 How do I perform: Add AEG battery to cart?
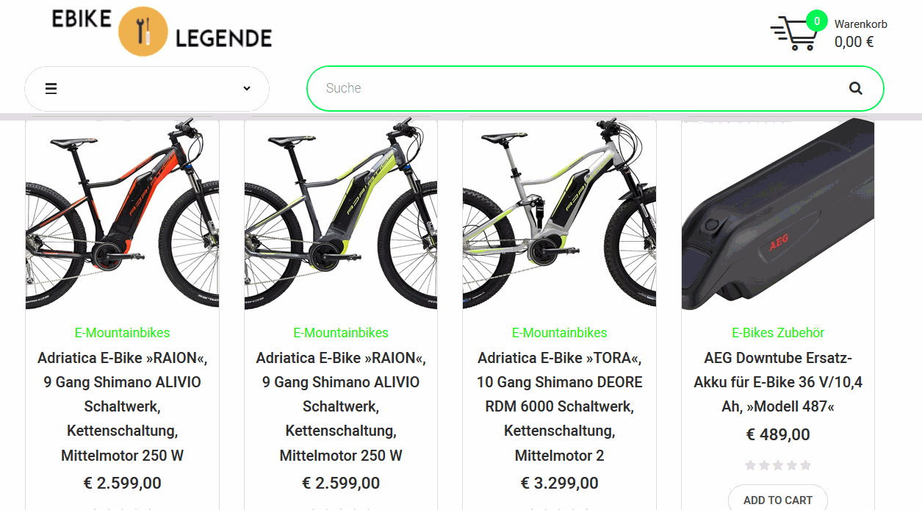(x=777, y=499)
